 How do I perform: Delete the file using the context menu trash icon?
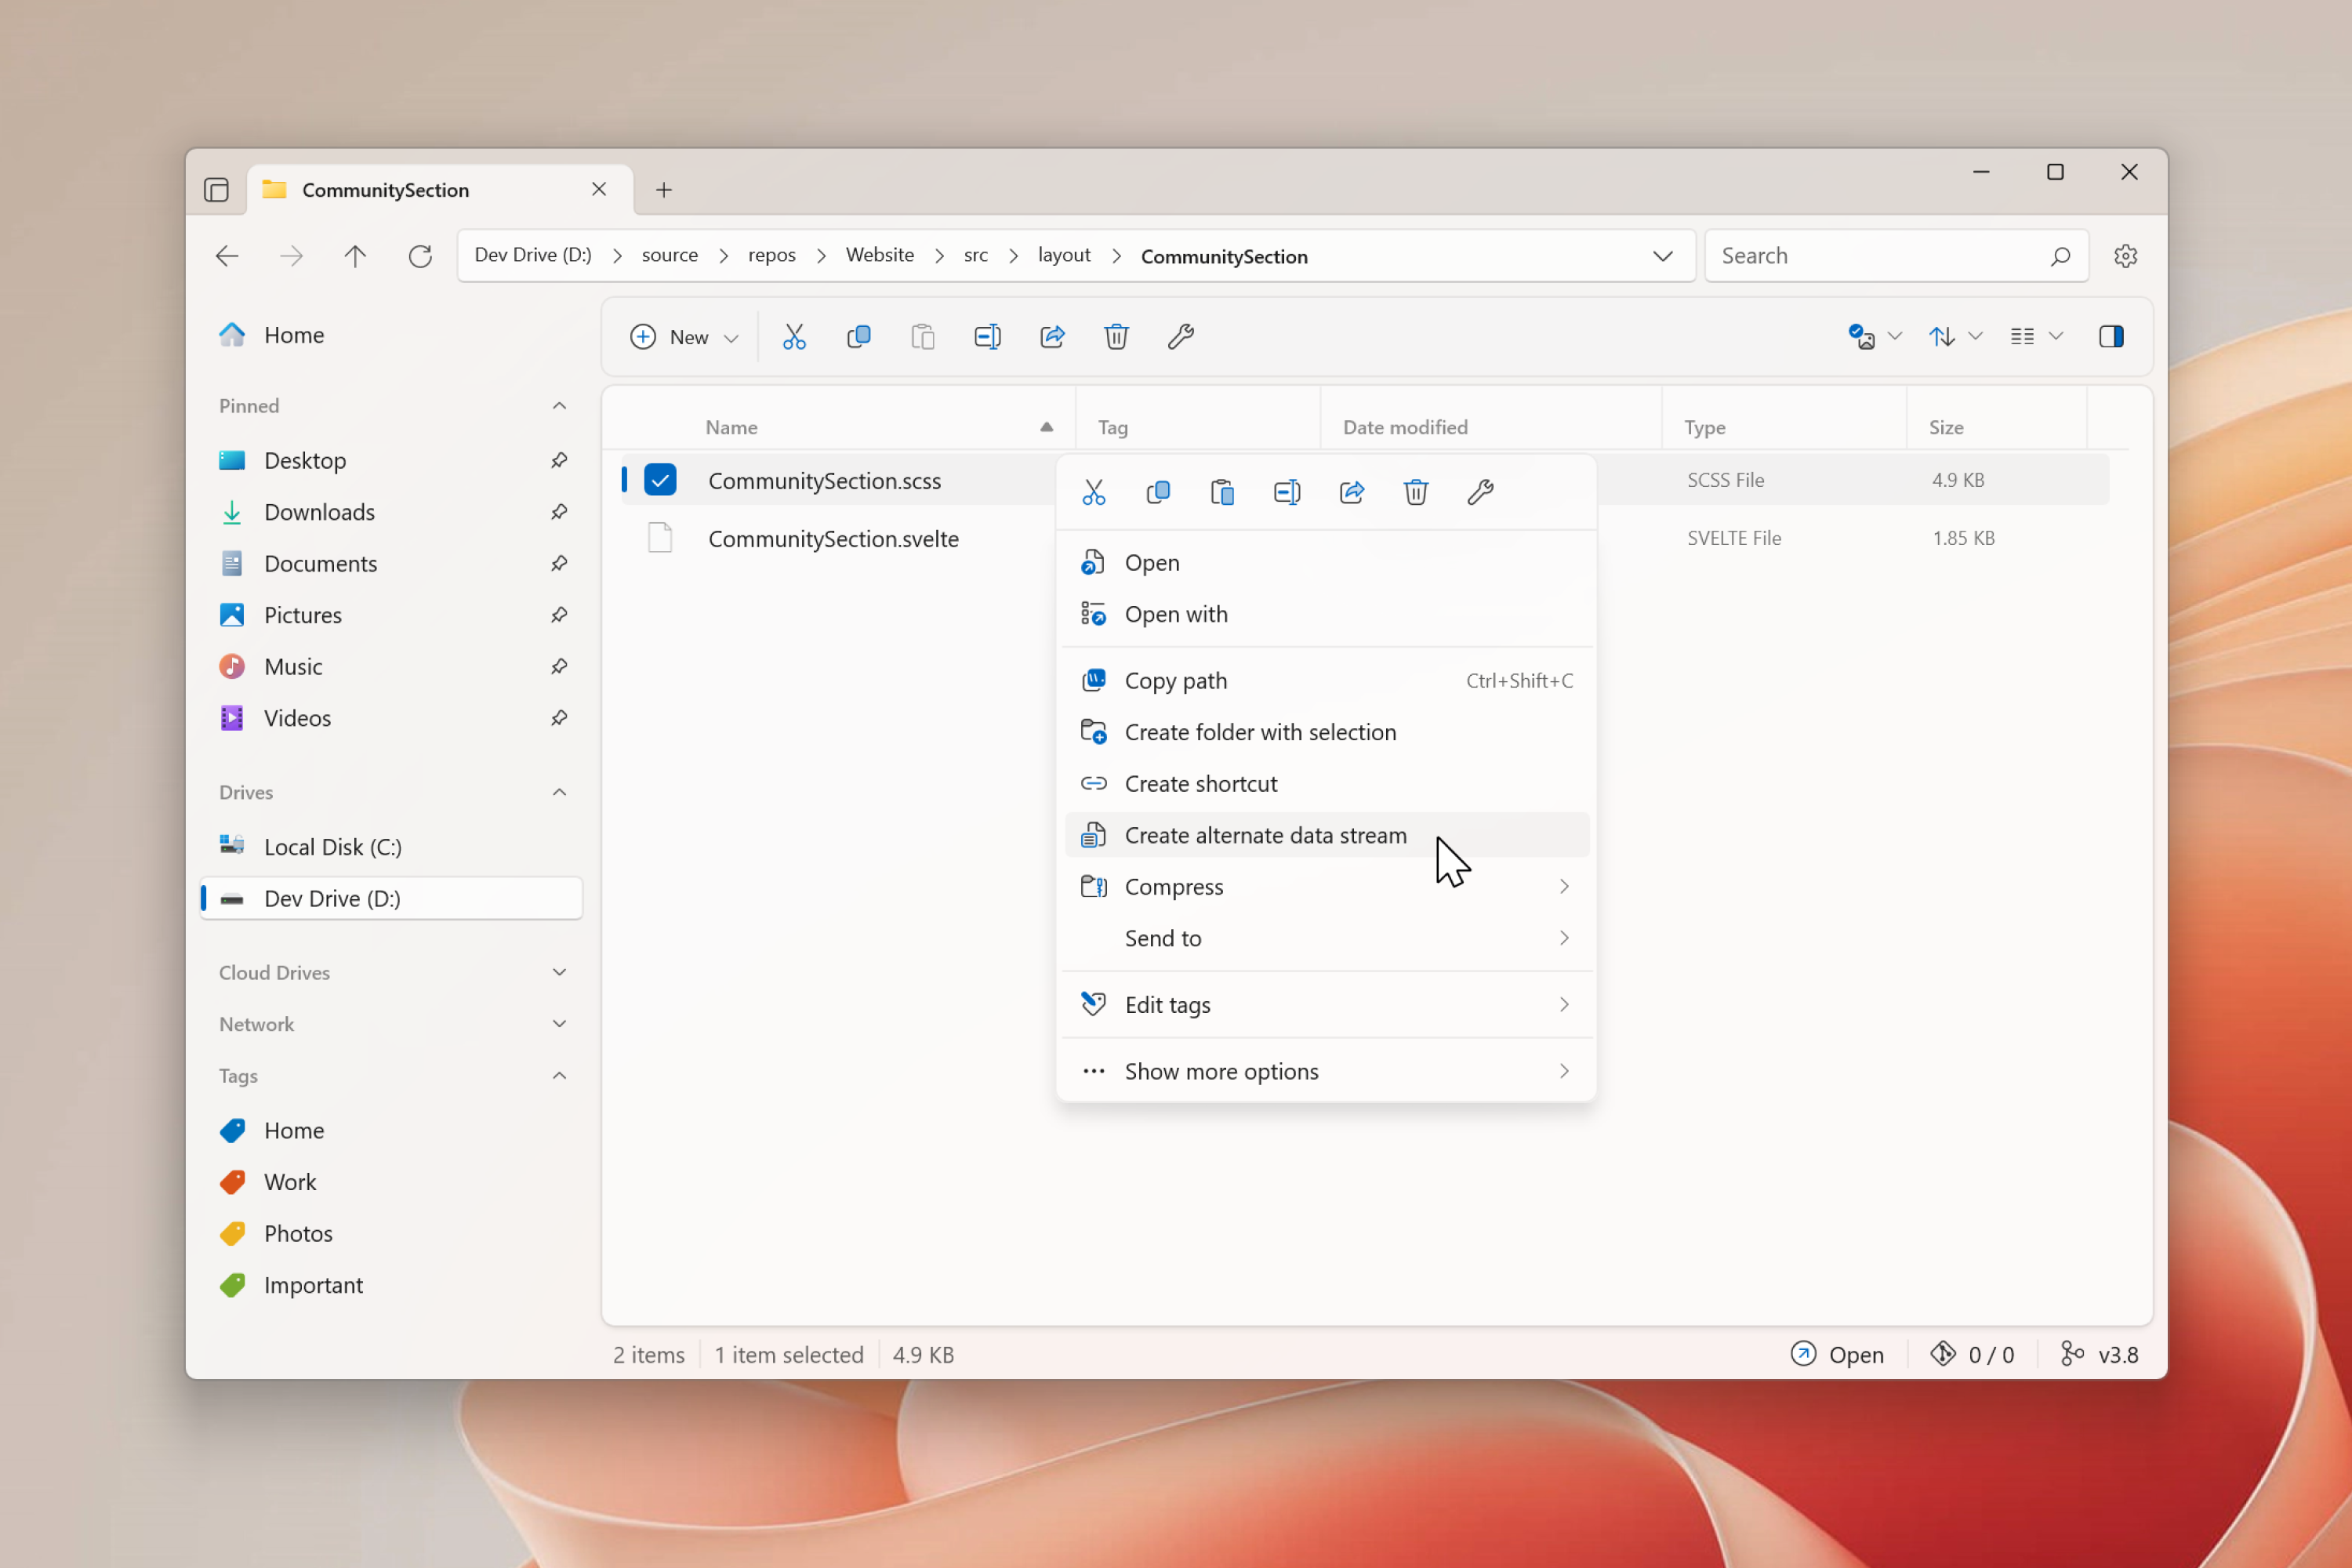click(1415, 491)
